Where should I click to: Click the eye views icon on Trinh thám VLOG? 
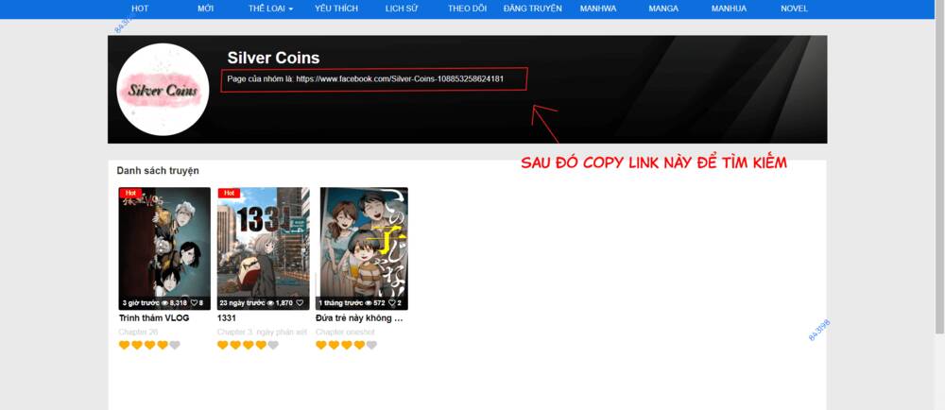tap(164, 303)
